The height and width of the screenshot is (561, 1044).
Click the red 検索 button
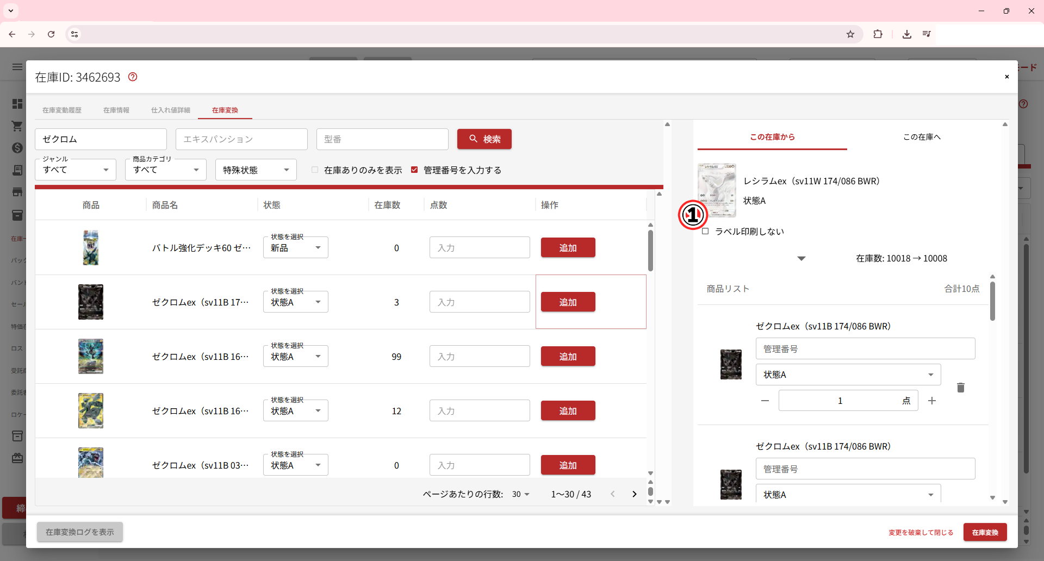tap(484, 139)
